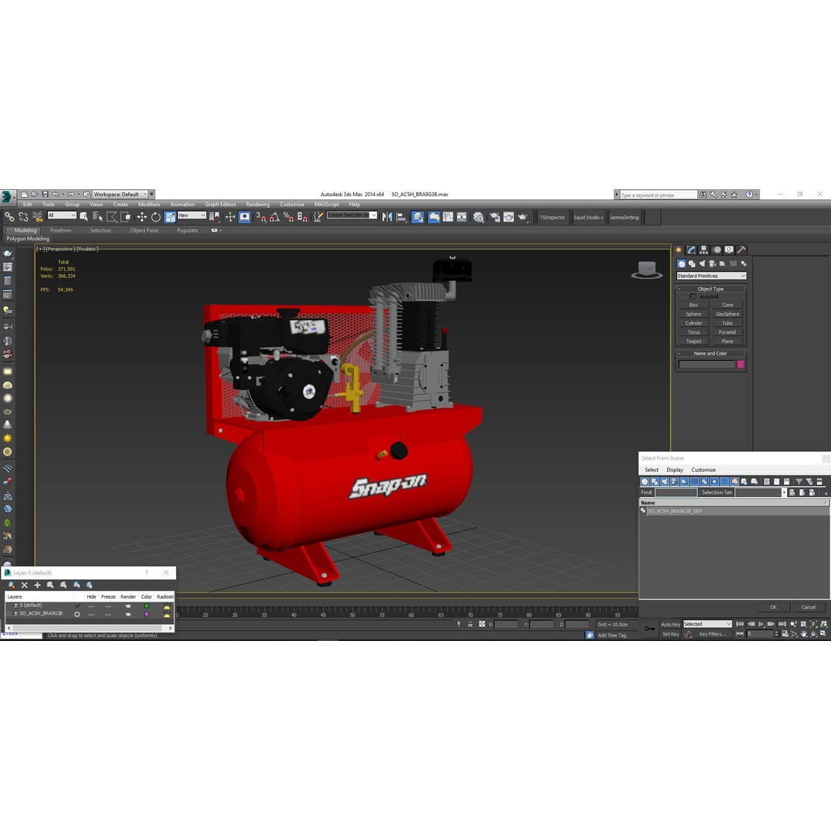Open the Material Editor icon
This screenshot has height=831, width=831.
(x=479, y=217)
